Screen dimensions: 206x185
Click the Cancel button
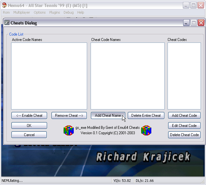[x=29, y=135]
